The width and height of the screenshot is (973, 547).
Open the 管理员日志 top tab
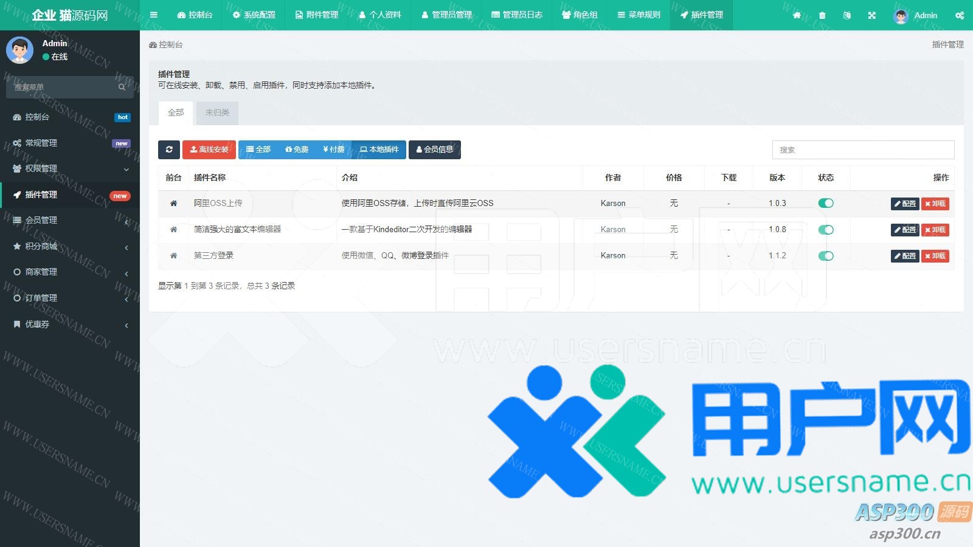coord(517,15)
